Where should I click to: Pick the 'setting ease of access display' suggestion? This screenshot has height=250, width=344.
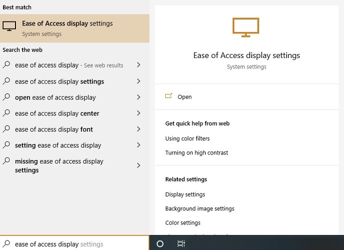coord(74,145)
